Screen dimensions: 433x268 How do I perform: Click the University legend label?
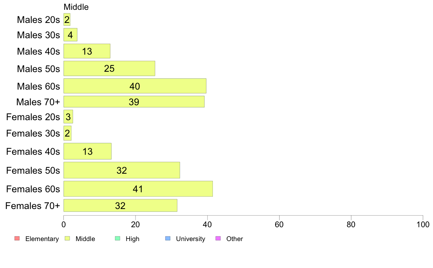(x=191, y=239)
